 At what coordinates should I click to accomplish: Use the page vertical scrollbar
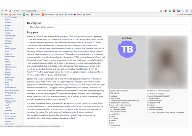coord(191,32)
